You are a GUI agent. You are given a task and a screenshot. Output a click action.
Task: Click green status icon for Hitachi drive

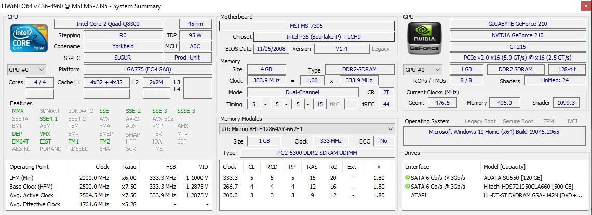tap(408, 187)
